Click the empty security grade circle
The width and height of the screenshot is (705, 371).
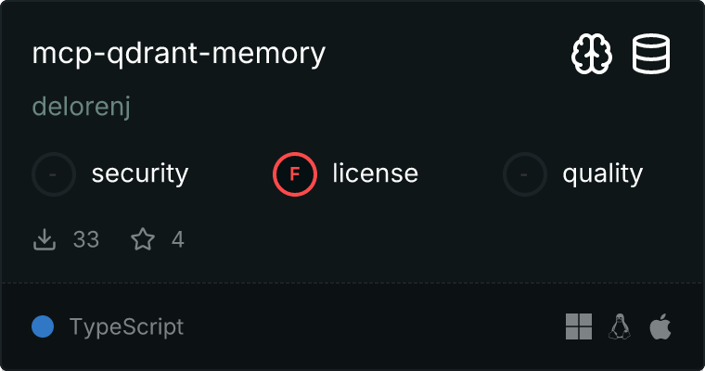pyautogui.click(x=54, y=173)
